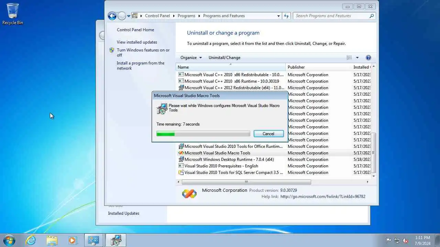Click the Refresh button beside address bar
This screenshot has height=247, width=440.
tap(286, 16)
